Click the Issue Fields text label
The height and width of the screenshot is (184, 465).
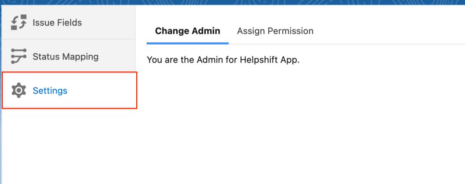57,22
